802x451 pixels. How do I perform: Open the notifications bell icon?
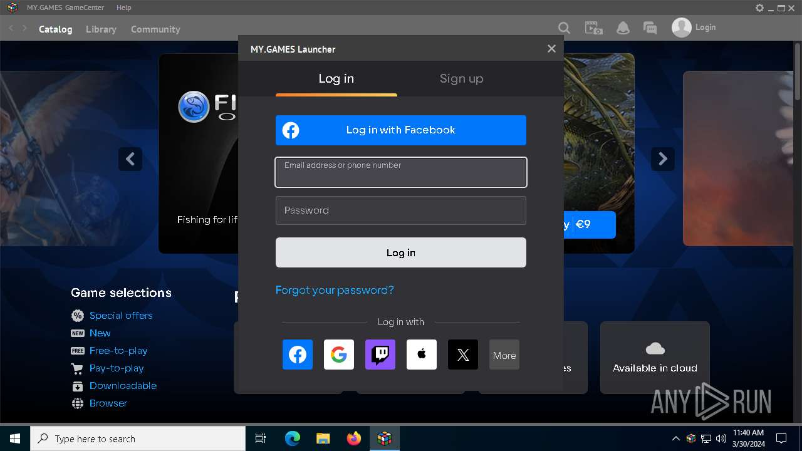[x=623, y=28]
